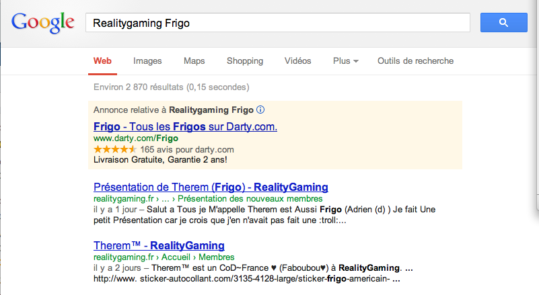Select the Web tab
The width and height of the screenshot is (539, 295).
tap(102, 60)
